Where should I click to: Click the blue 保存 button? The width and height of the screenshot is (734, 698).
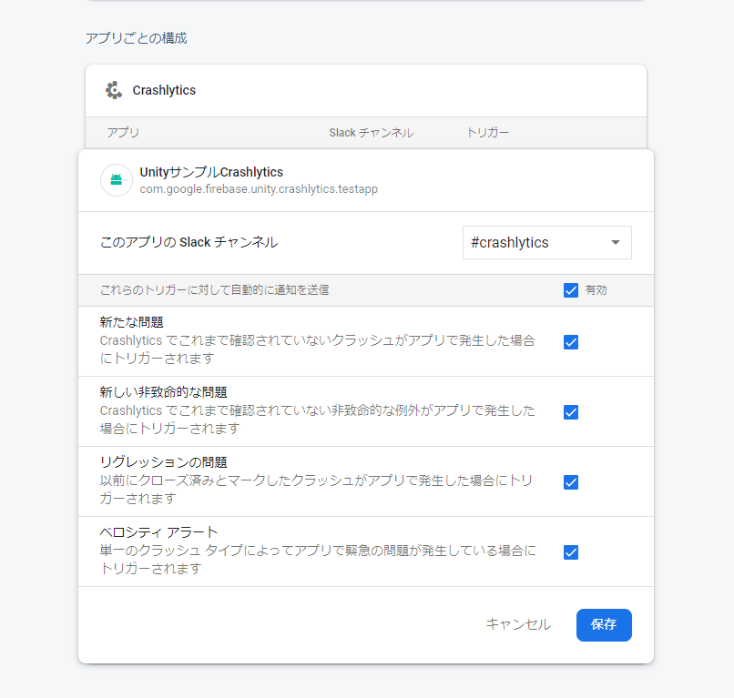[604, 625]
